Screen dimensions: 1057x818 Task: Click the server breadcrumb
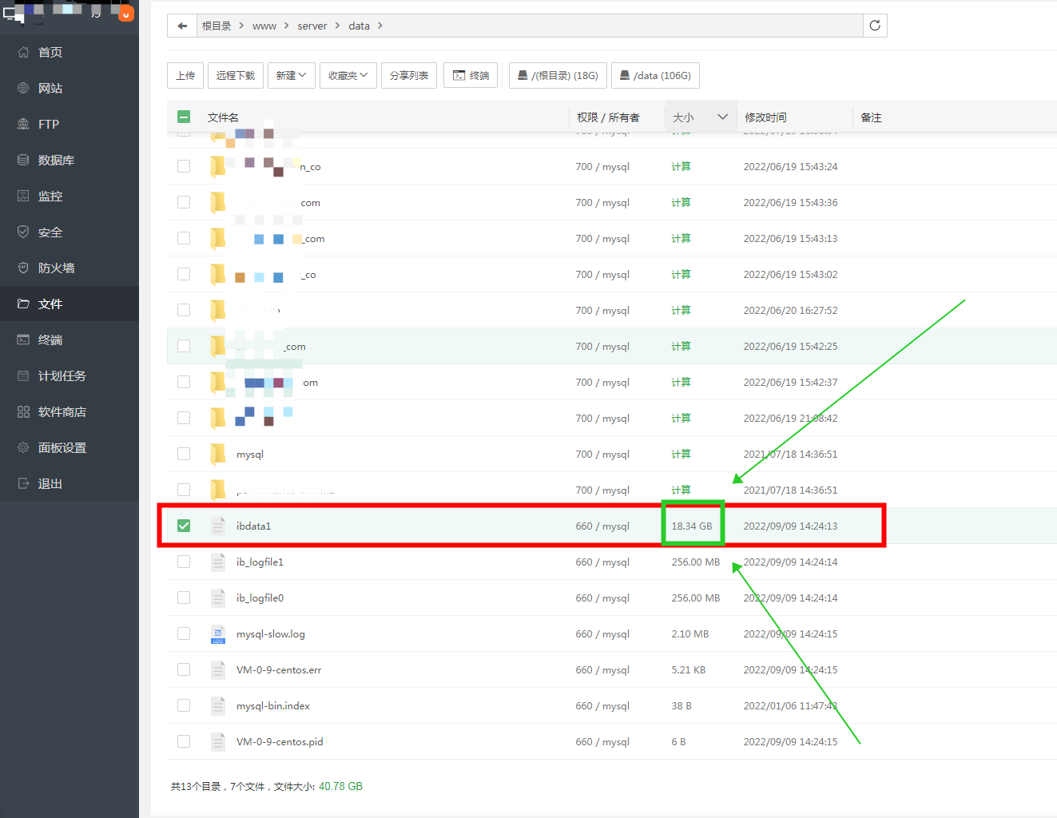[x=312, y=26]
